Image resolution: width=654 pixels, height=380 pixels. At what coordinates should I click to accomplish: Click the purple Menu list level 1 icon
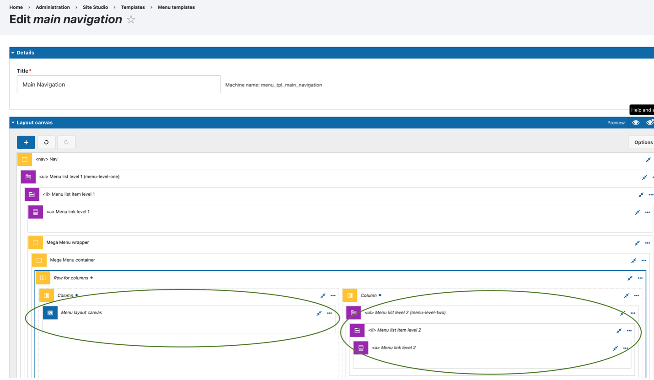click(x=28, y=177)
